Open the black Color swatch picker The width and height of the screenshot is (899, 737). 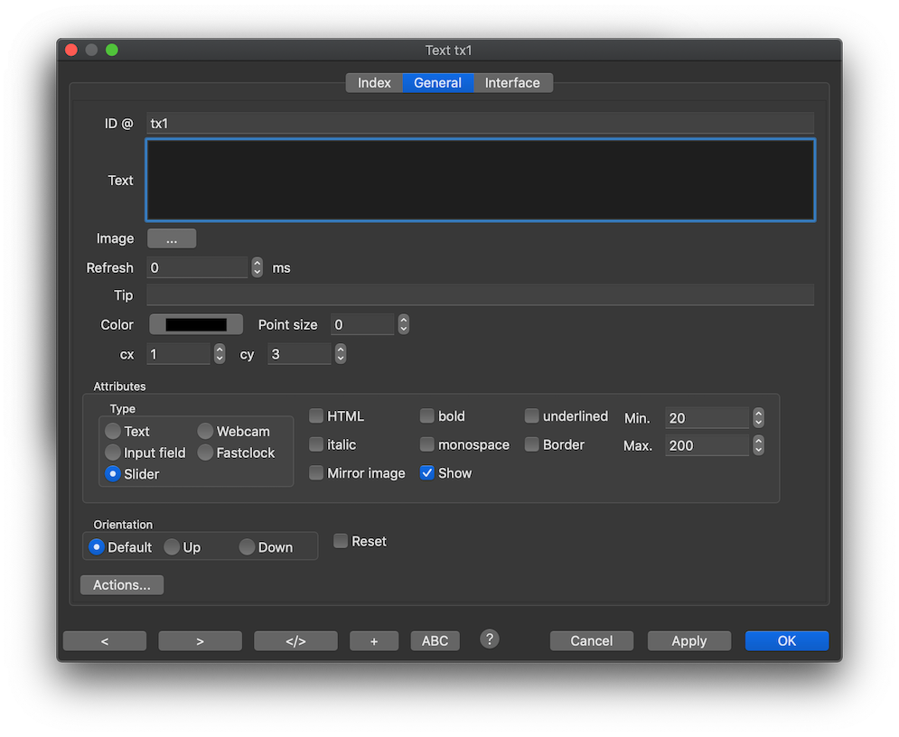[196, 324]
